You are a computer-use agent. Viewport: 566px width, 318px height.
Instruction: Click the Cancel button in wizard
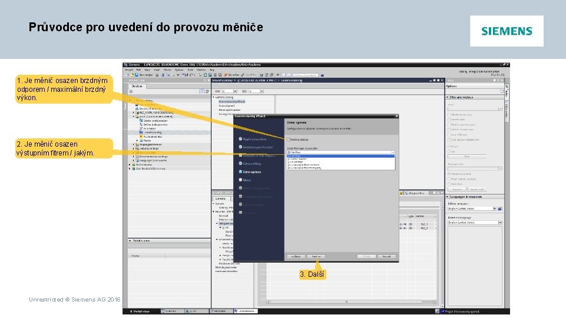click(386, 256)
